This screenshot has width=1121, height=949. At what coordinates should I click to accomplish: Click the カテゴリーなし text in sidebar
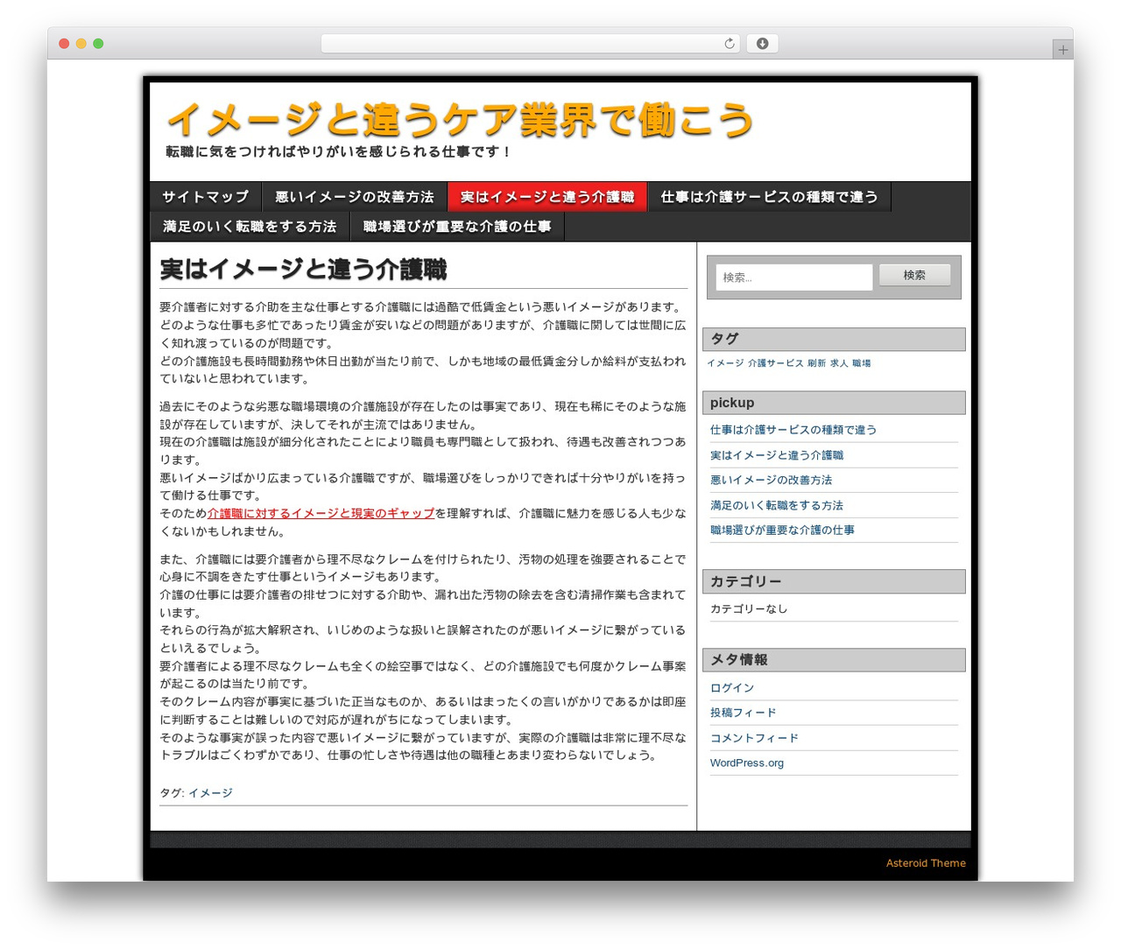click(x=749, y=608)
